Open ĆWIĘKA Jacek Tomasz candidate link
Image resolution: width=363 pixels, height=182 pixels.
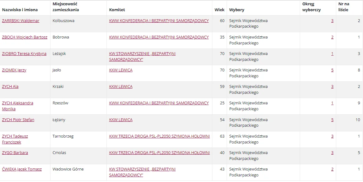click(x=22, y=169)
